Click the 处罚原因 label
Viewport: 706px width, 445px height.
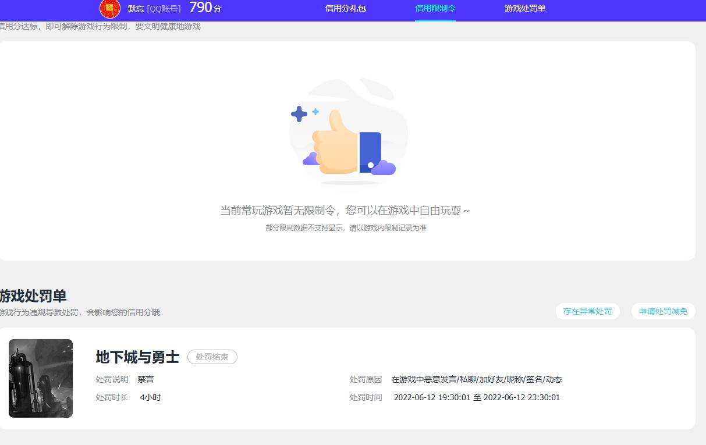(x=366, y=379)
